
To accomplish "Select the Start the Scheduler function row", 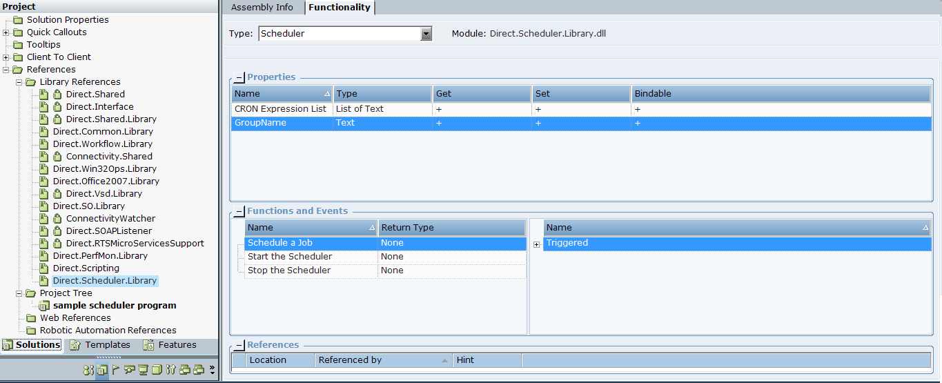I will [x=289, y=257].
